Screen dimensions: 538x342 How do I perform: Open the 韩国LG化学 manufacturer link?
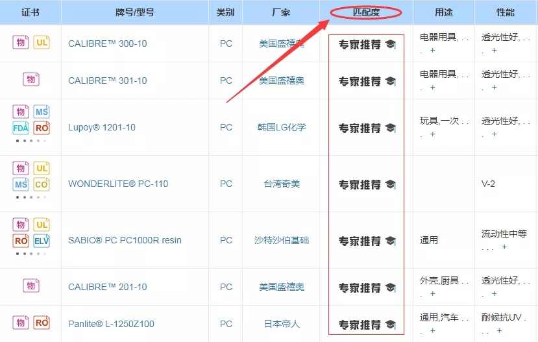pos(280,127)
